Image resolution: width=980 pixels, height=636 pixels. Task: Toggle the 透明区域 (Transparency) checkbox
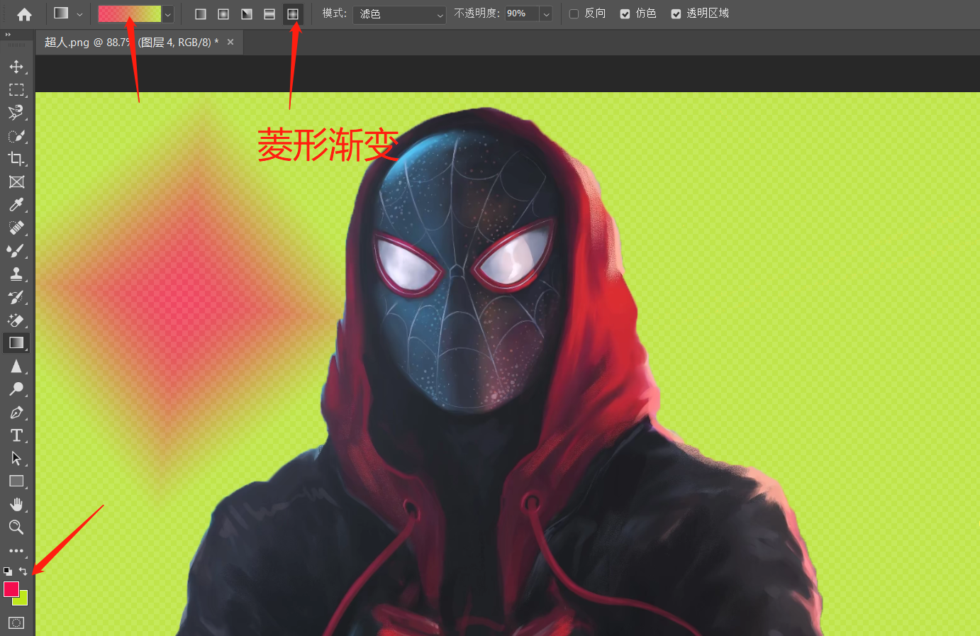(x=676, y=13)
